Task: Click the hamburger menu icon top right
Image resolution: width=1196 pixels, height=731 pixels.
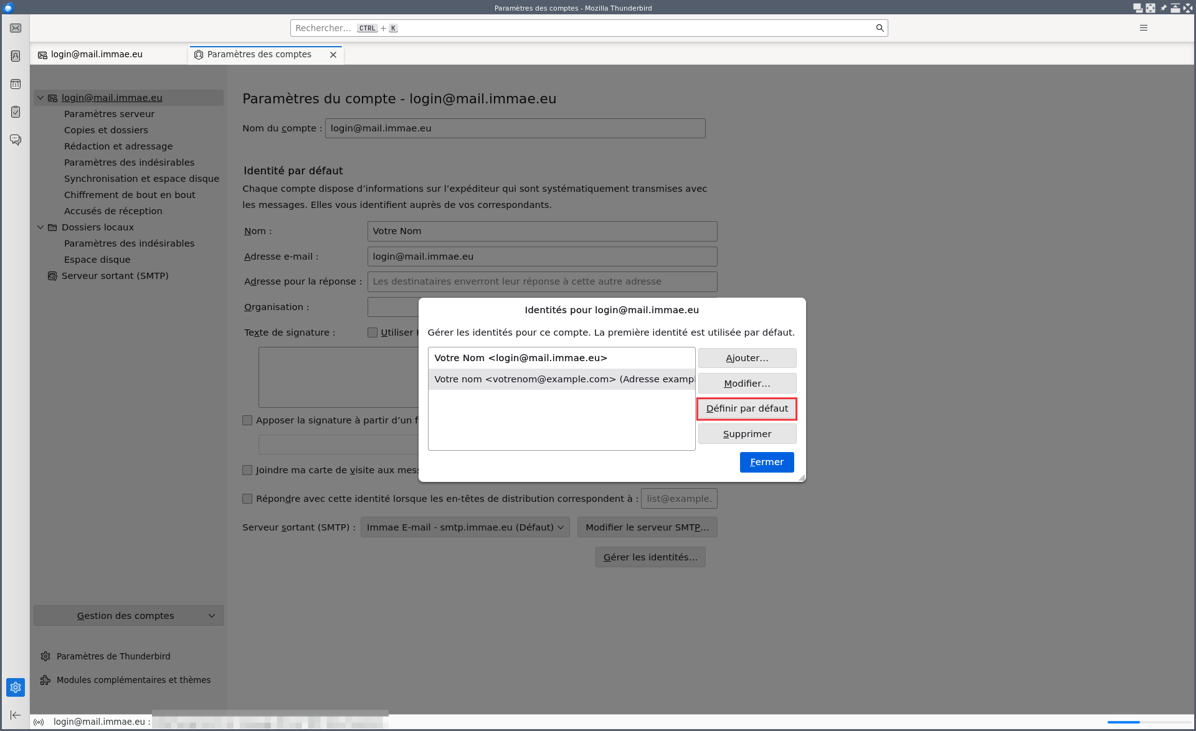Action: tap(1144, 27)
